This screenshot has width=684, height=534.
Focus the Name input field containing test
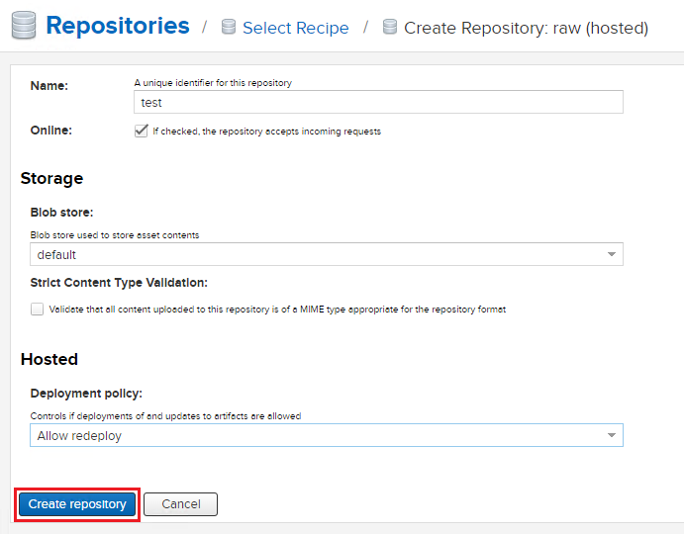pos(378,102)
